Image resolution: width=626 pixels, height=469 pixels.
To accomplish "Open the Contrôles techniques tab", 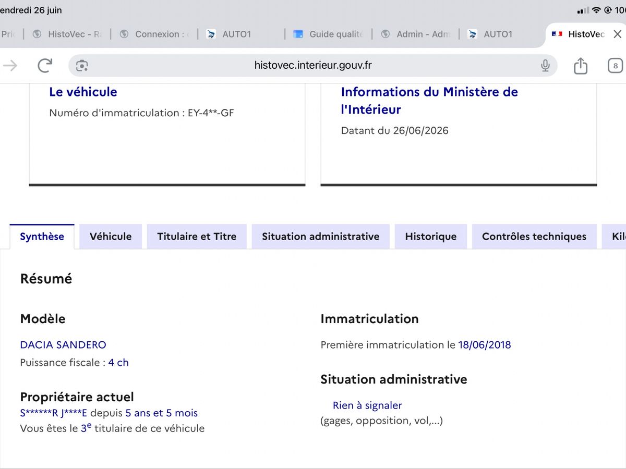I will [534, 237].
